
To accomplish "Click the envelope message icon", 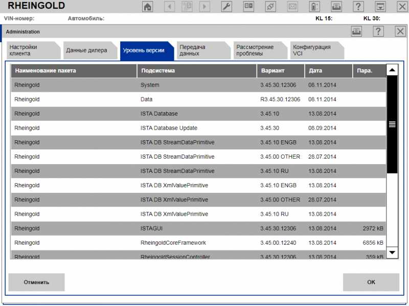I will pyautogui.click(x=292, y=7).
